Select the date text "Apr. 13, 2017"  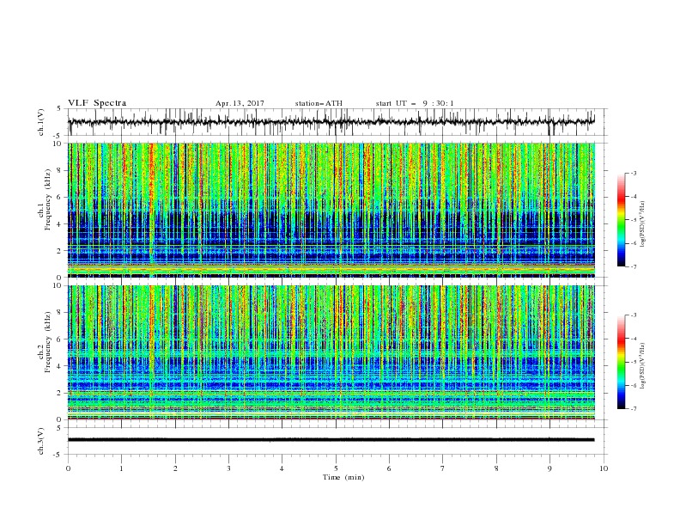[240, 103]
